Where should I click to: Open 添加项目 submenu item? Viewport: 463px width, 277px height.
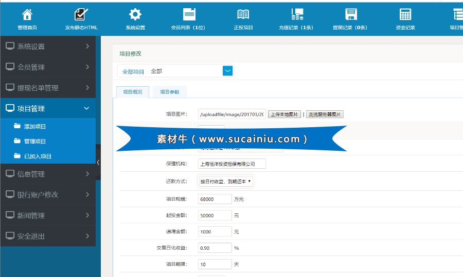coord(35,127)
